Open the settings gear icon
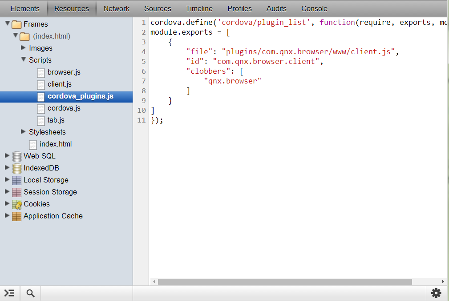 (436, 293)
